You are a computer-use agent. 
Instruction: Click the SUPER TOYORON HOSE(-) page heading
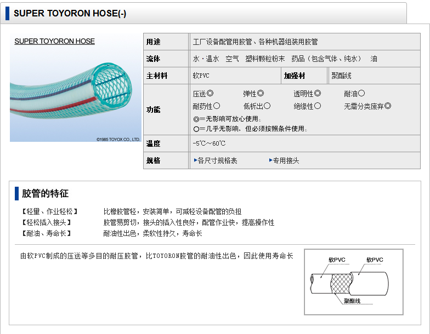70,13
